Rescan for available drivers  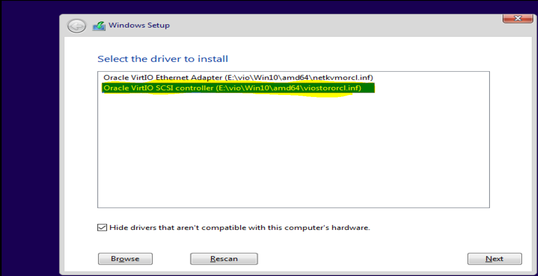224,259
